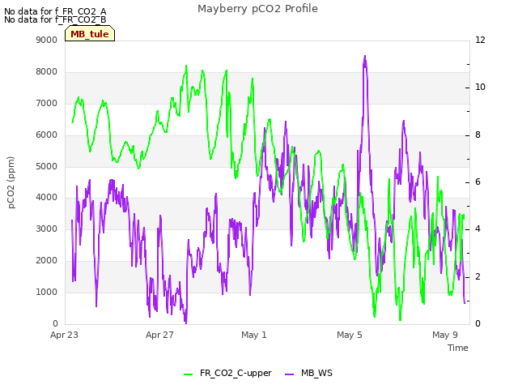Image resolution: width=518 pixels, height=389 pixels.
Task: Click the May 5 x-axis tick label
Action: click(350, 335)
